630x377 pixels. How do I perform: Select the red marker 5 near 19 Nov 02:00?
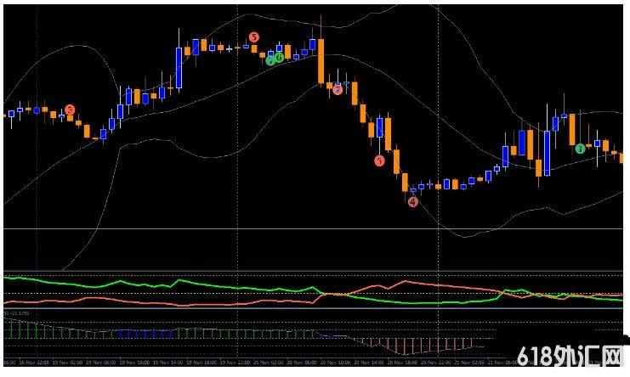coord(70,110)
